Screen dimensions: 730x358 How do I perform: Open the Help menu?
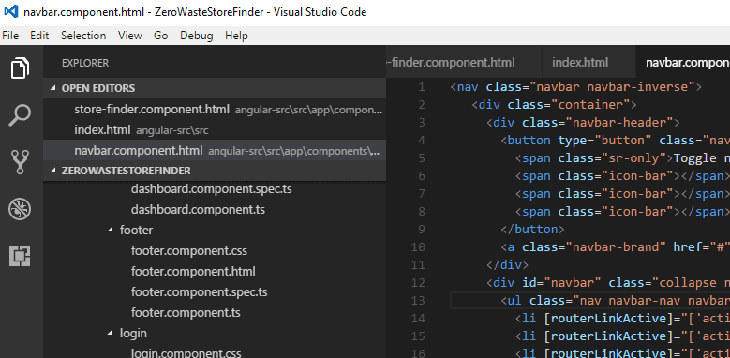[236, 36]
